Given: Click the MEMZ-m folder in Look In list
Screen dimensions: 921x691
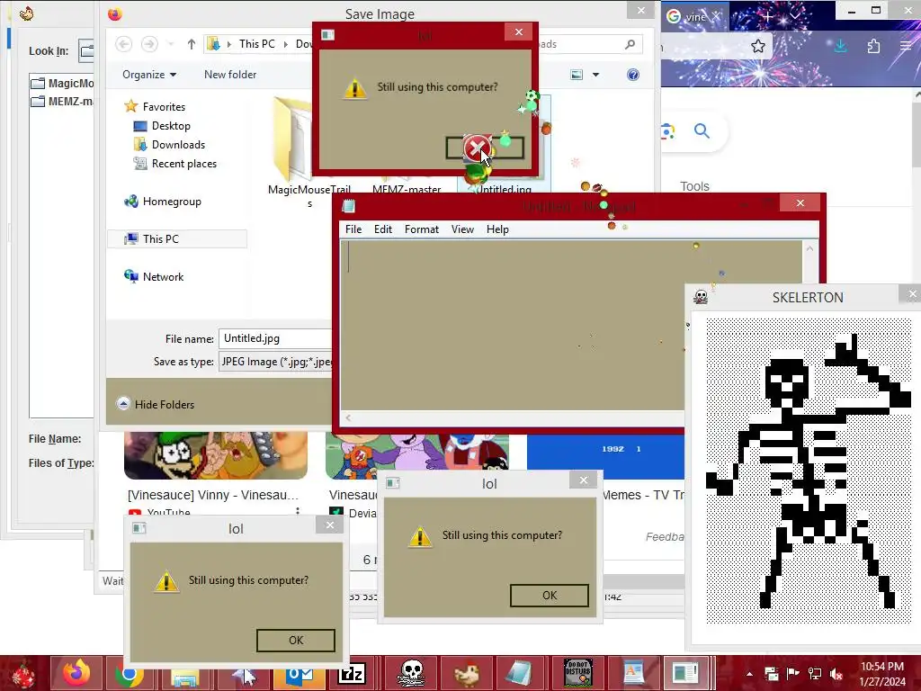Looking at the screenshot, I should point(63,101).
